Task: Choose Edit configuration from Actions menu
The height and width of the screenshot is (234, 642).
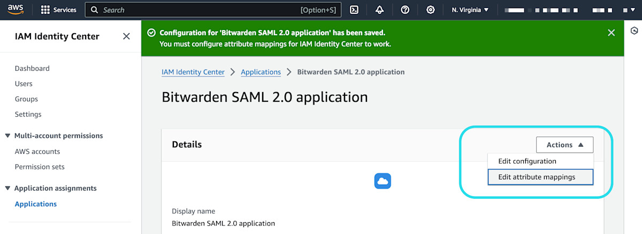Action: pyautogui.click(x=527, y=161)
